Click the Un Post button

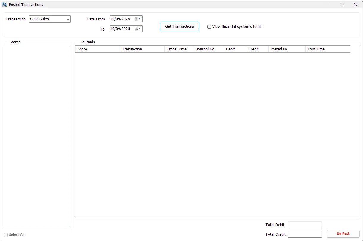pos(343,234)
